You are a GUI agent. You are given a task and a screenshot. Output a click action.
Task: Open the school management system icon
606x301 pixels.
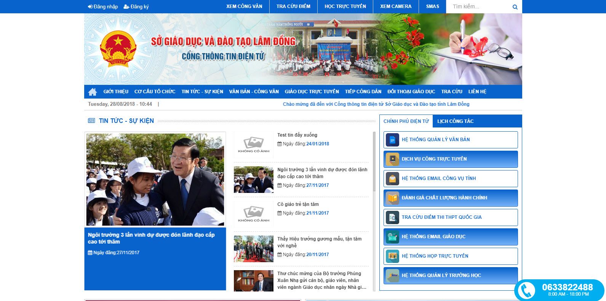[392, 276]
